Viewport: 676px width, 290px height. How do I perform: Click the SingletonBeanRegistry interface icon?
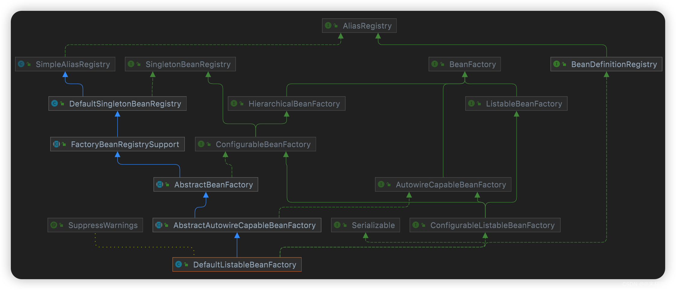pyautogui.click(x=131, y=64)
